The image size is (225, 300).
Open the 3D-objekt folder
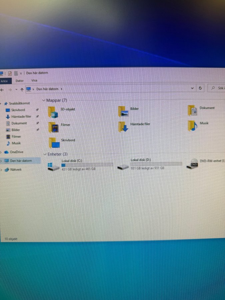point(53,112)
